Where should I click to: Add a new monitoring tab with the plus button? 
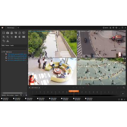coord(18,28)
